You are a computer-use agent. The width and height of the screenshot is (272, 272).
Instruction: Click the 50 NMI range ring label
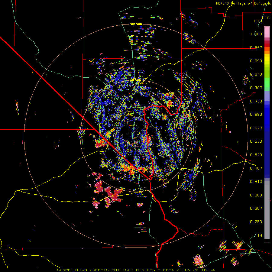click(x=136, y=80)
